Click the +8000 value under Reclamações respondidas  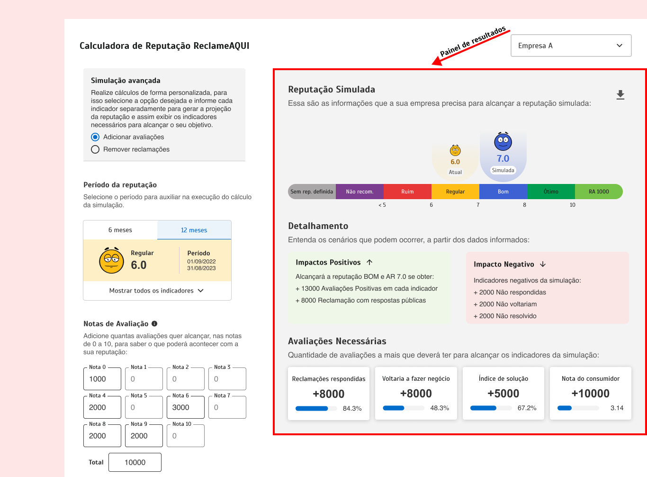(x=329, y=394)
